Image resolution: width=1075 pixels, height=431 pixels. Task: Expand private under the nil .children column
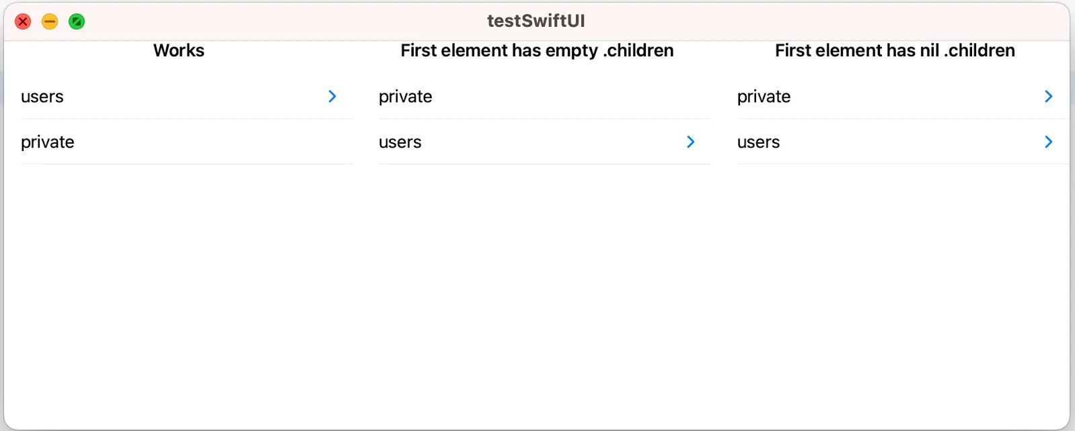[1048, 97]
